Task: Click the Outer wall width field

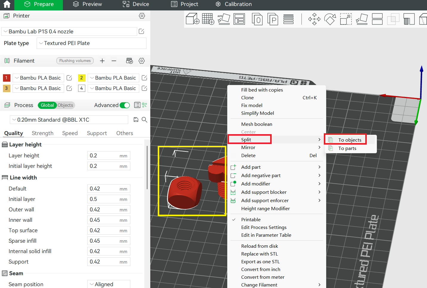Action: tap(109, 210)
